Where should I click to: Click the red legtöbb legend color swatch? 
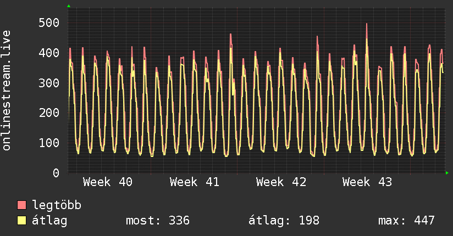pyautogui.click(x=22, y=205)
